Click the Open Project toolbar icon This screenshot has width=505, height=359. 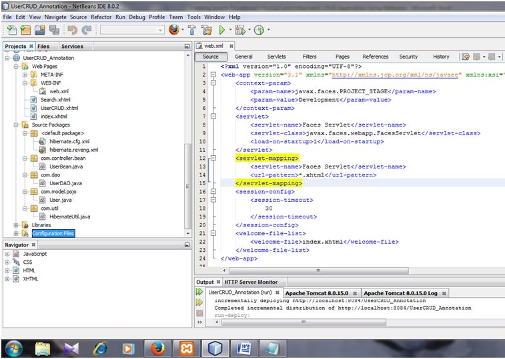[39, 30]
